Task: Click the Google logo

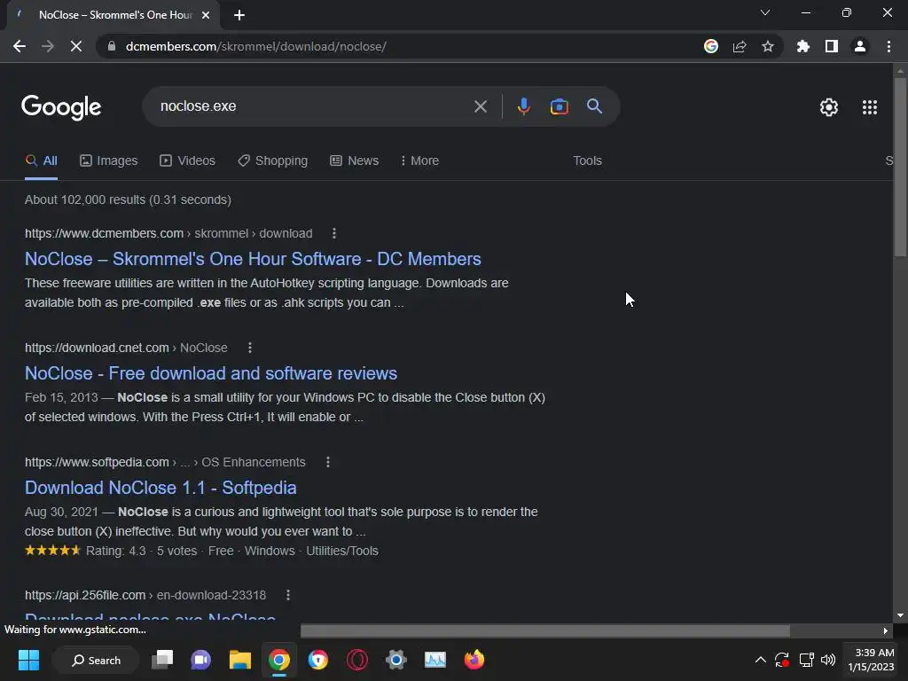Action: pos(61,107)
